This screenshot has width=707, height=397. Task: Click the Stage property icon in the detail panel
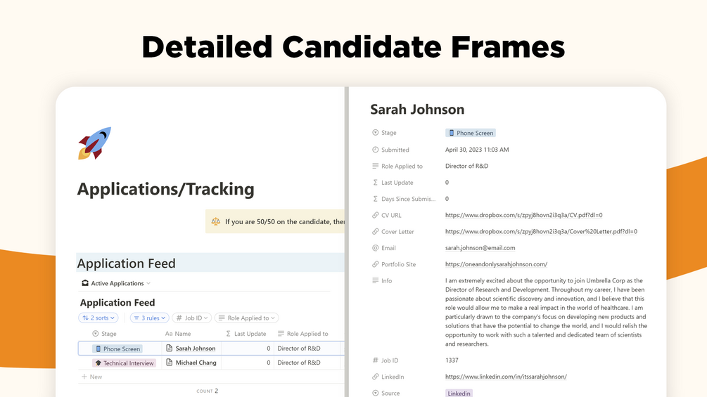[375, 133]
